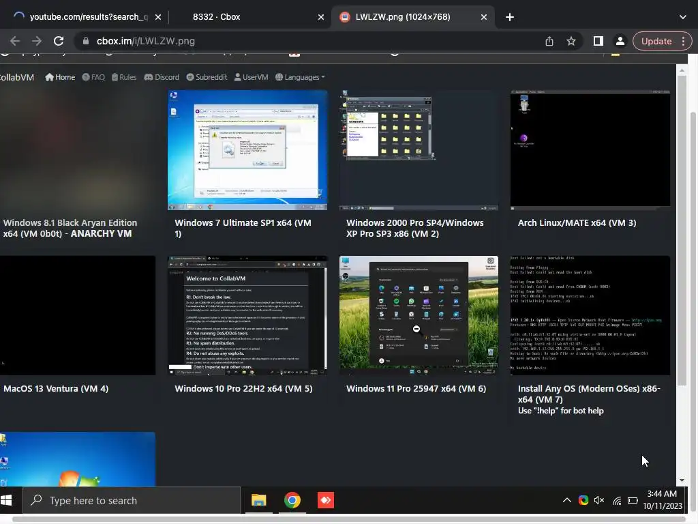The width and height of the screenshot is (698, 524).
Task: Open the MacOS 13 Ventura VM 4 thumbnail
Action: point(78,315)
